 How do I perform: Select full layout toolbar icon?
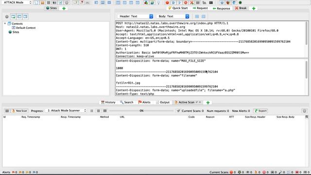point(109,2)
